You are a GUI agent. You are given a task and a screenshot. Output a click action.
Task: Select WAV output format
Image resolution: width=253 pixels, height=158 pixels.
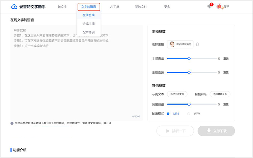(189, 114)
